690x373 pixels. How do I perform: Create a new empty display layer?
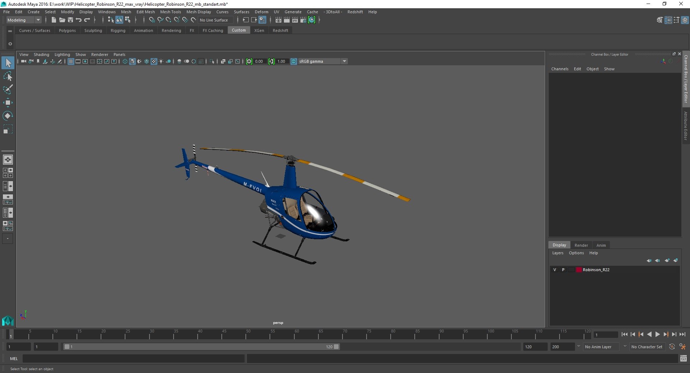(667, 260)
